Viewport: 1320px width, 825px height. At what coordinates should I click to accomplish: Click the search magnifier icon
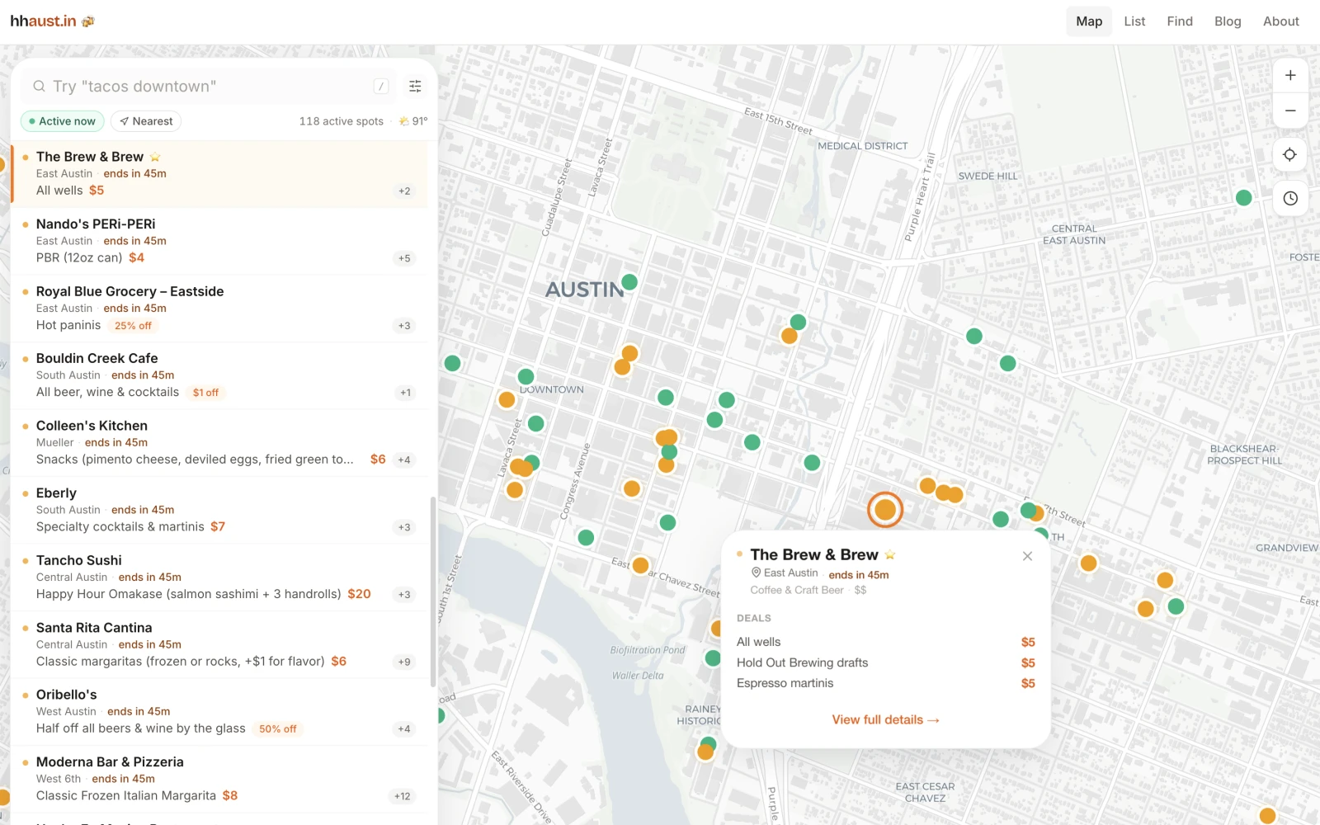(x=39, y=86)
